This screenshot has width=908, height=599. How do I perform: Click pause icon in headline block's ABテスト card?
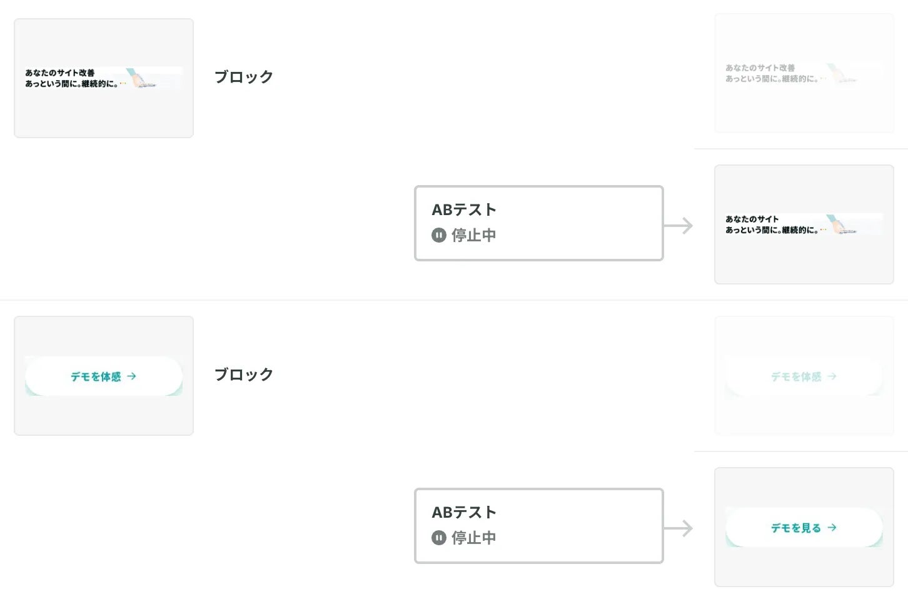tap(439, 236)
